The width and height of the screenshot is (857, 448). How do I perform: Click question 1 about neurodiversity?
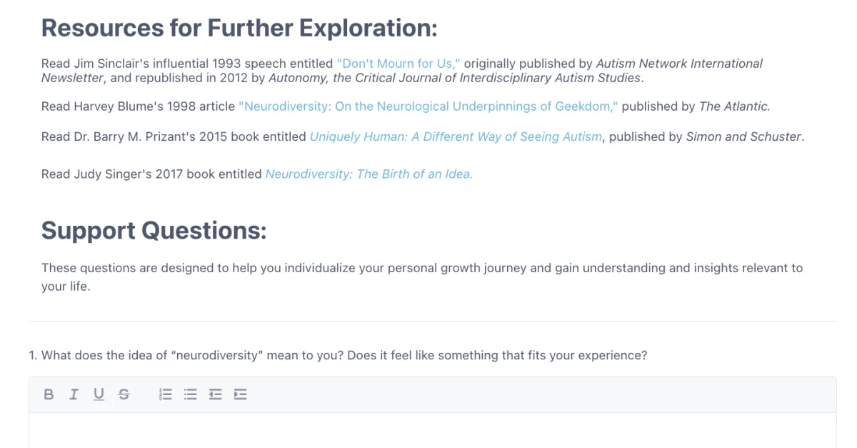pos(338,355)
